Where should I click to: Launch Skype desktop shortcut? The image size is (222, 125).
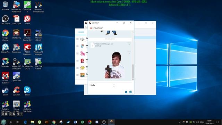pos(27,91)
